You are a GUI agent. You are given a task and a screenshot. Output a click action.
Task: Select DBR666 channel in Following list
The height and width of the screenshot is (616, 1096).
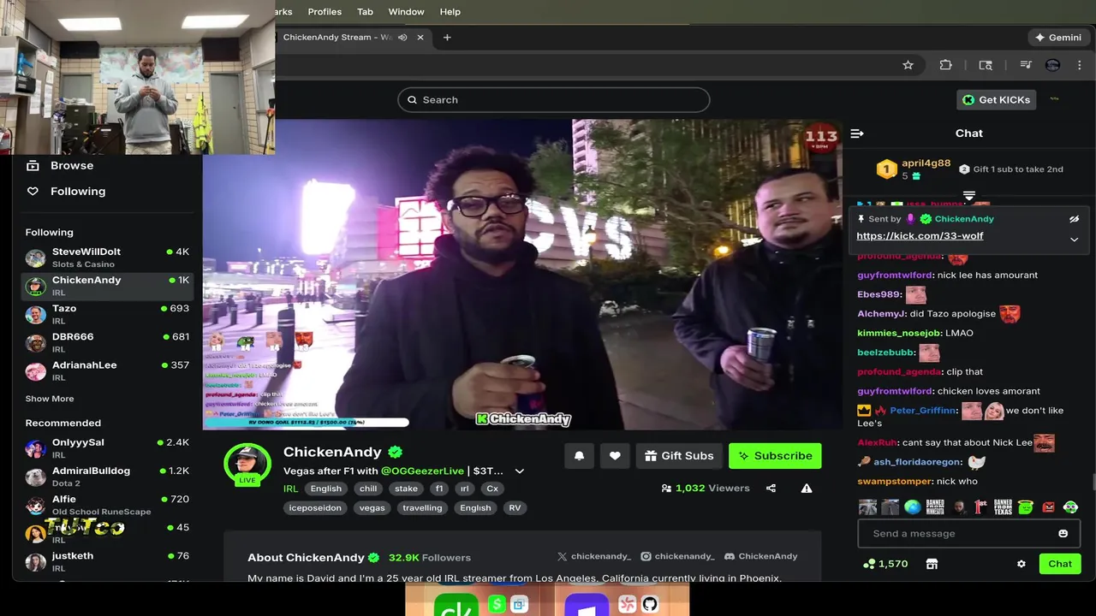107,342
